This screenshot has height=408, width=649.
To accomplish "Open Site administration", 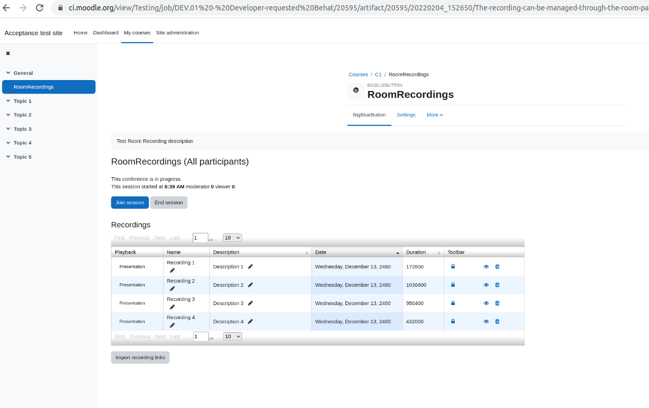I will (x=177, y=32).
